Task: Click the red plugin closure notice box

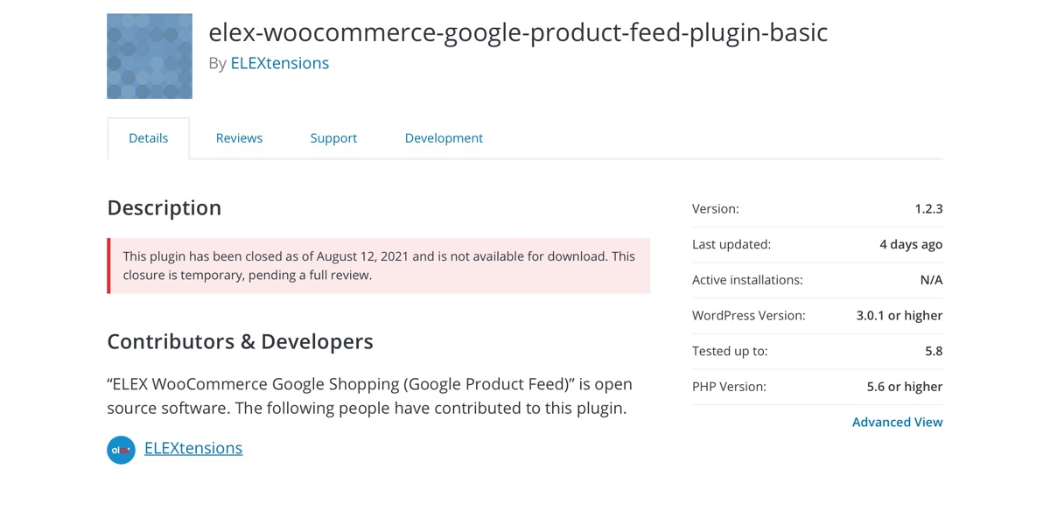Action: click(x=379, y=266)
